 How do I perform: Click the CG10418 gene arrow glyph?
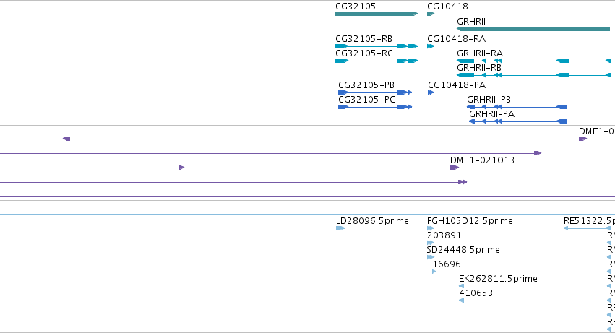[x=431, y=14]
